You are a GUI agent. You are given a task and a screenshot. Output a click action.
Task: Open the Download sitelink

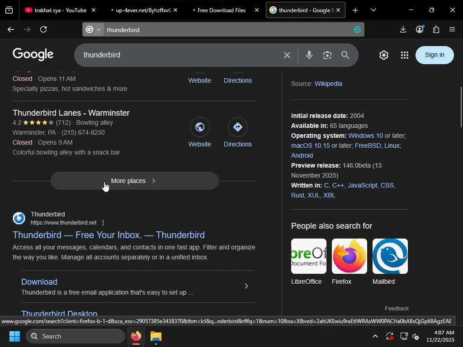click(x=39, y=282)
